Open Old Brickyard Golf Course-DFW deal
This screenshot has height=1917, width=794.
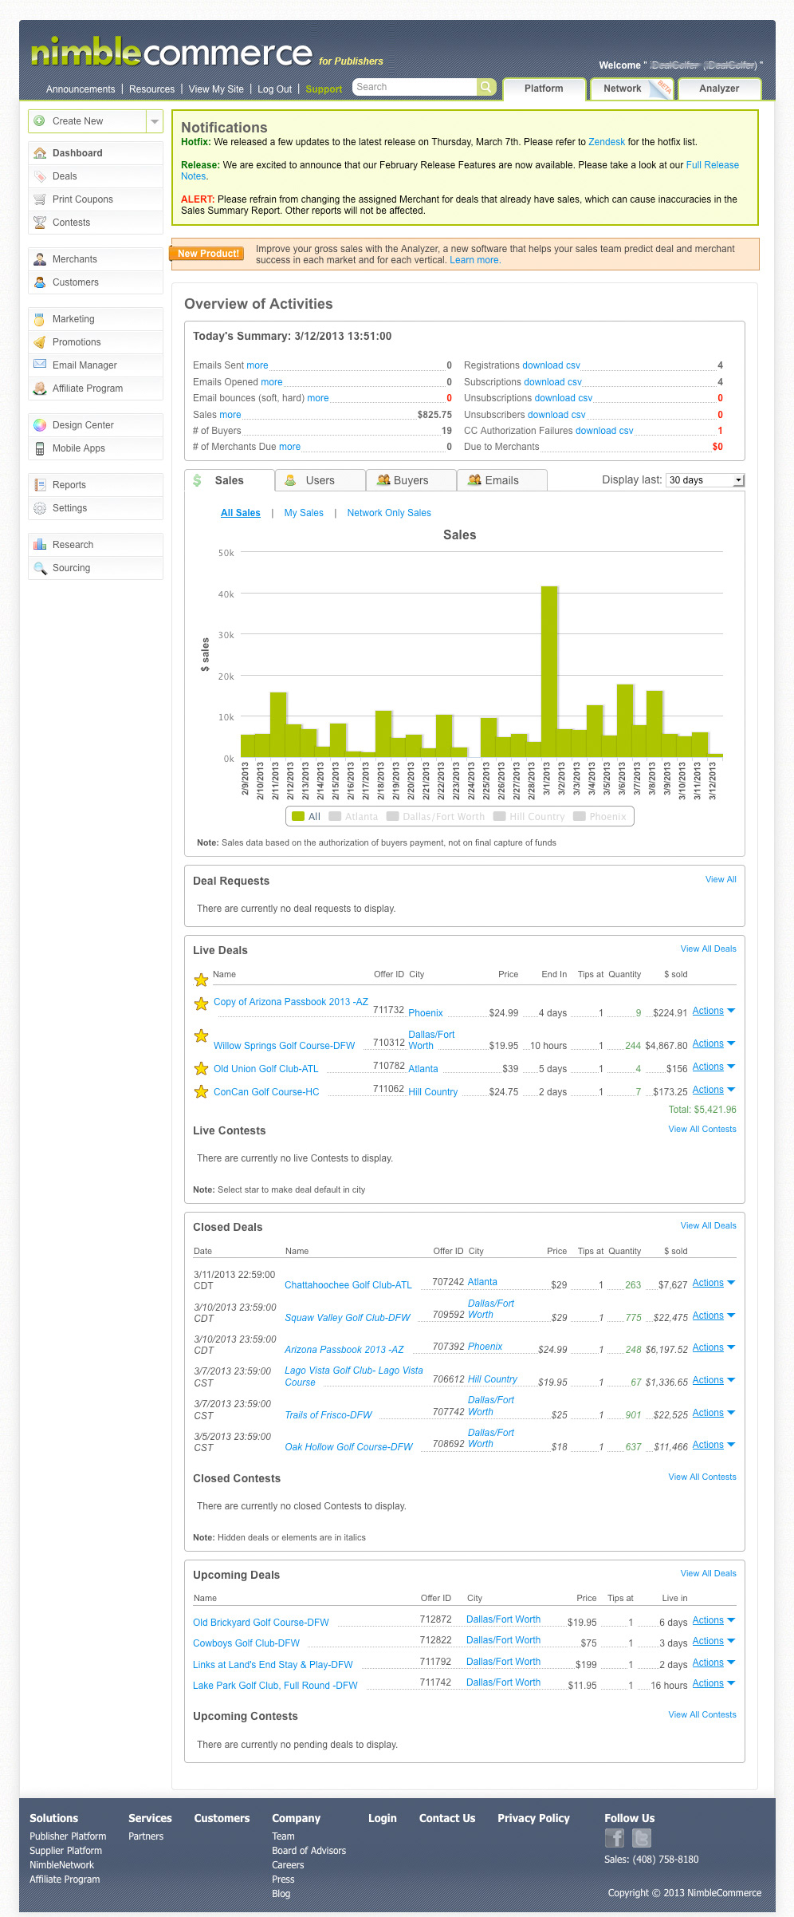click(x=261, y=1622)
